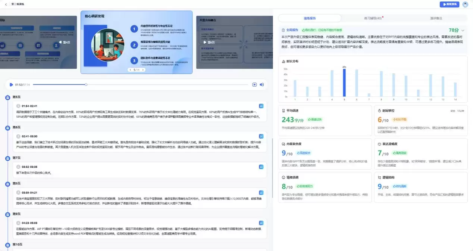Click the edit icon on 03:32-03:35 transcript
473x251 pixels.
click(261, 166)
